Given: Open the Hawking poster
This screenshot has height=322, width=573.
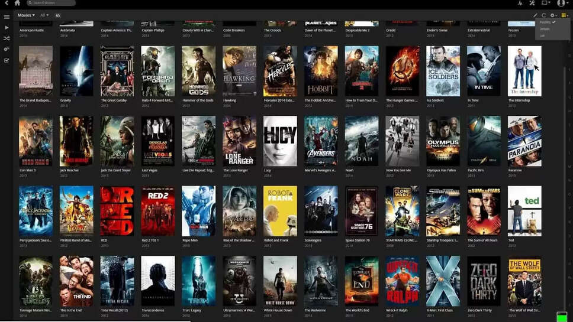Looking at the screenshot, I should click(239, 71).
